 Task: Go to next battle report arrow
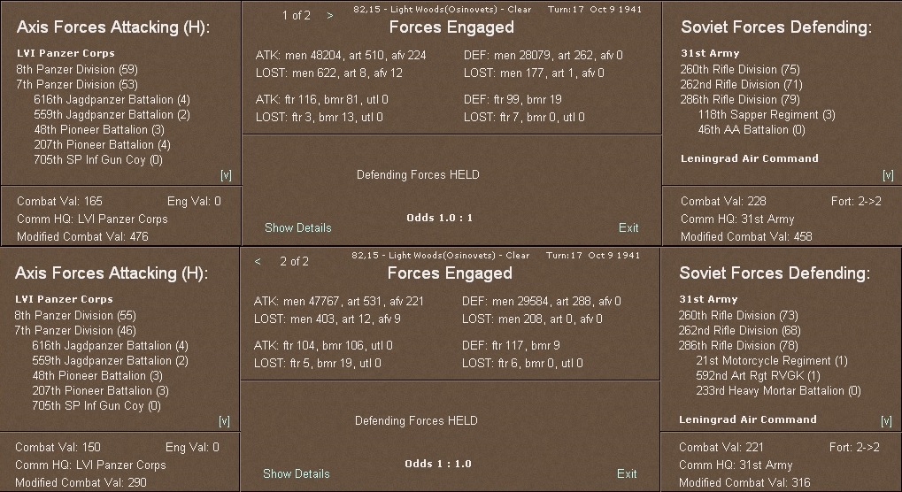329,16
